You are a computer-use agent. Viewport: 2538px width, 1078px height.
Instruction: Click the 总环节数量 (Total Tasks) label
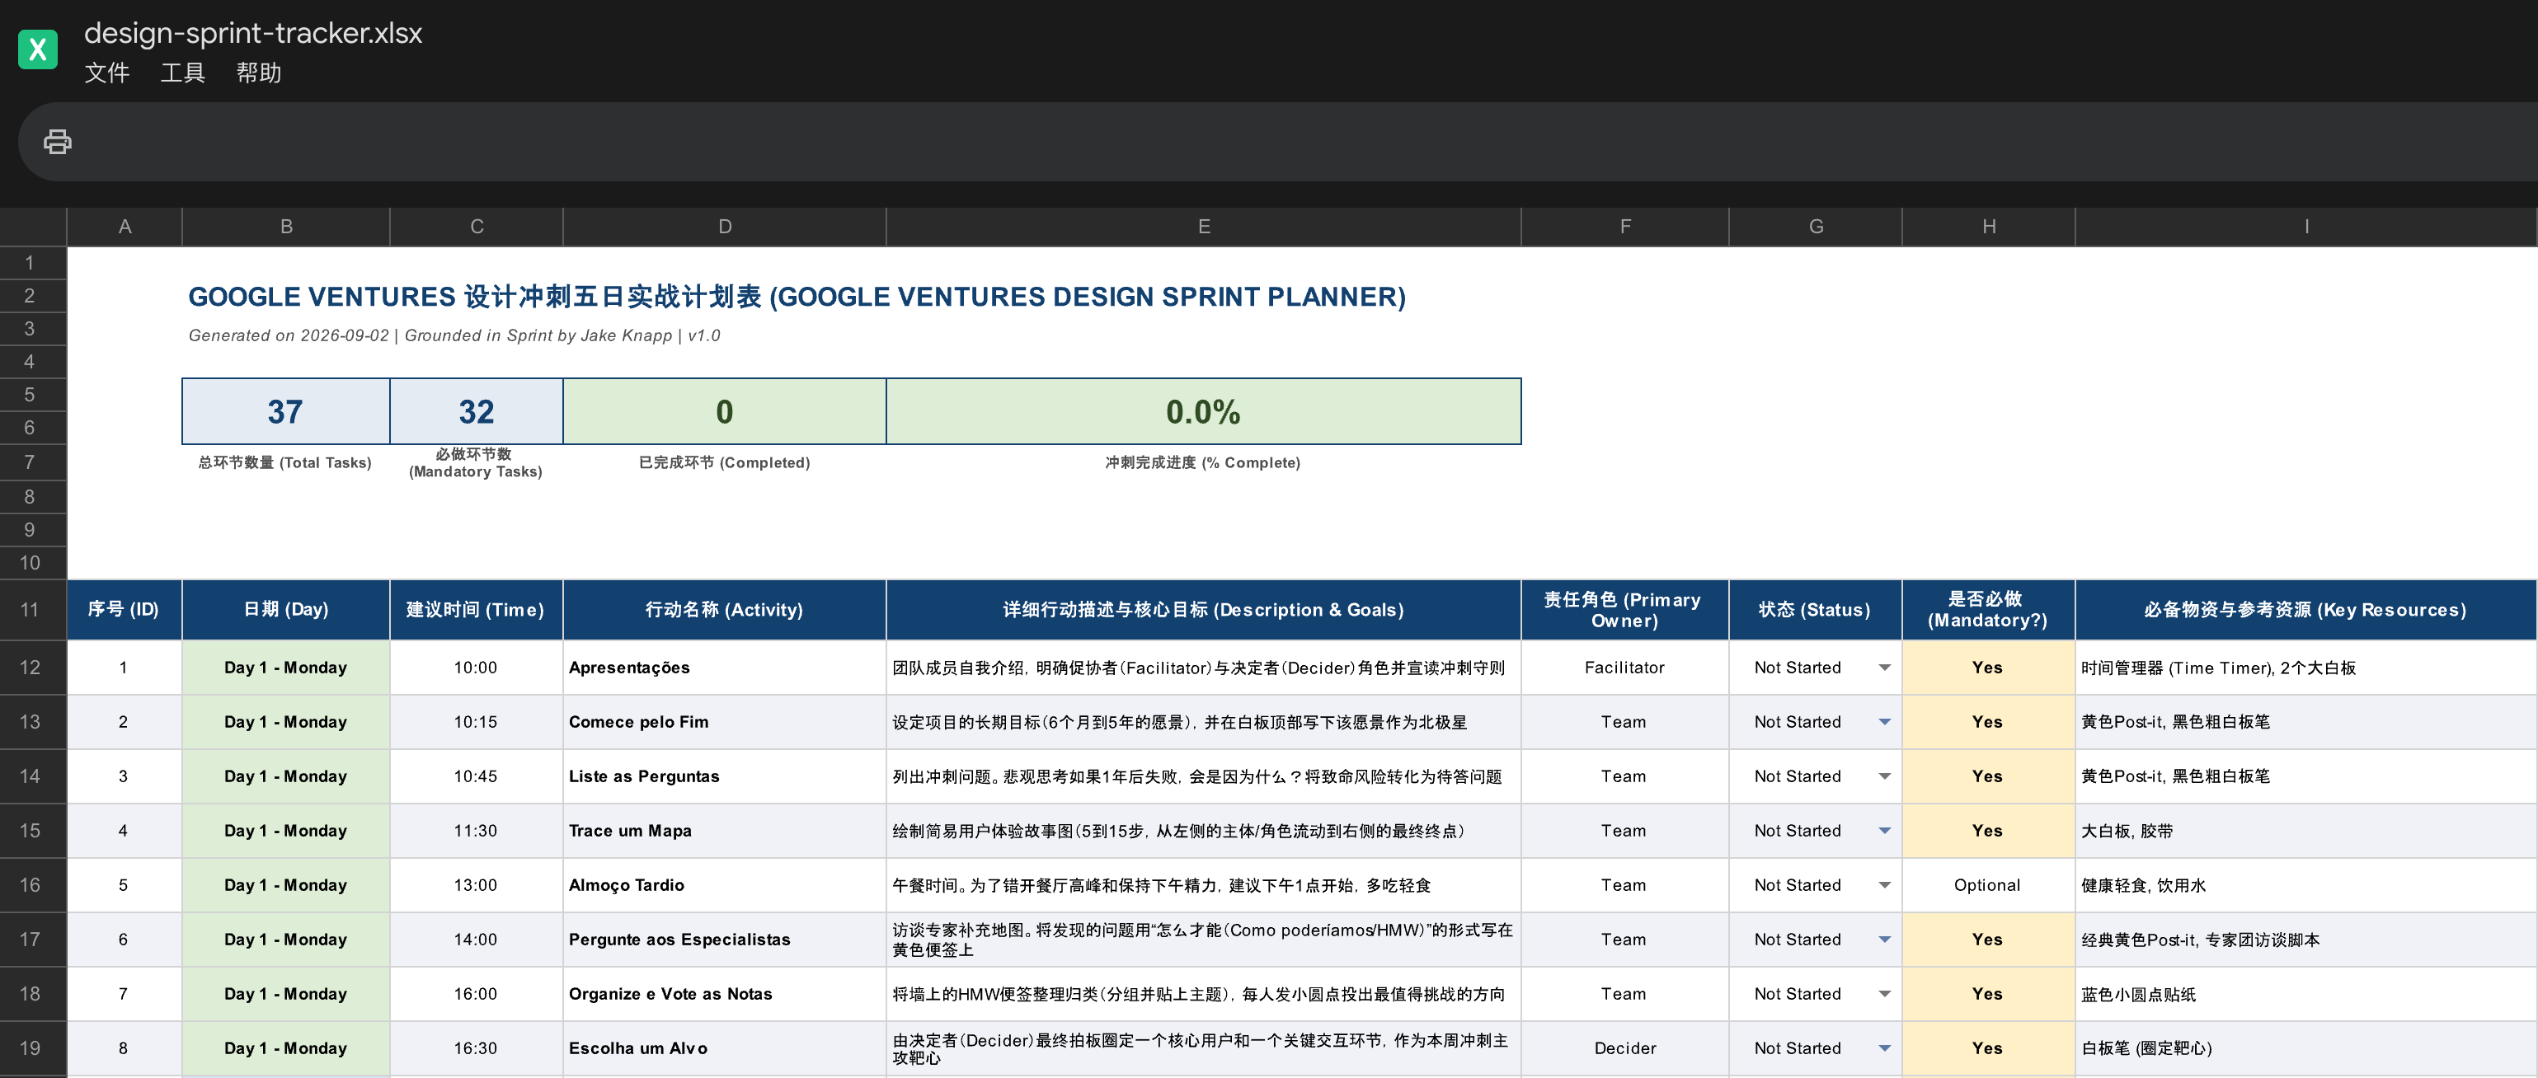pos(284,462)
